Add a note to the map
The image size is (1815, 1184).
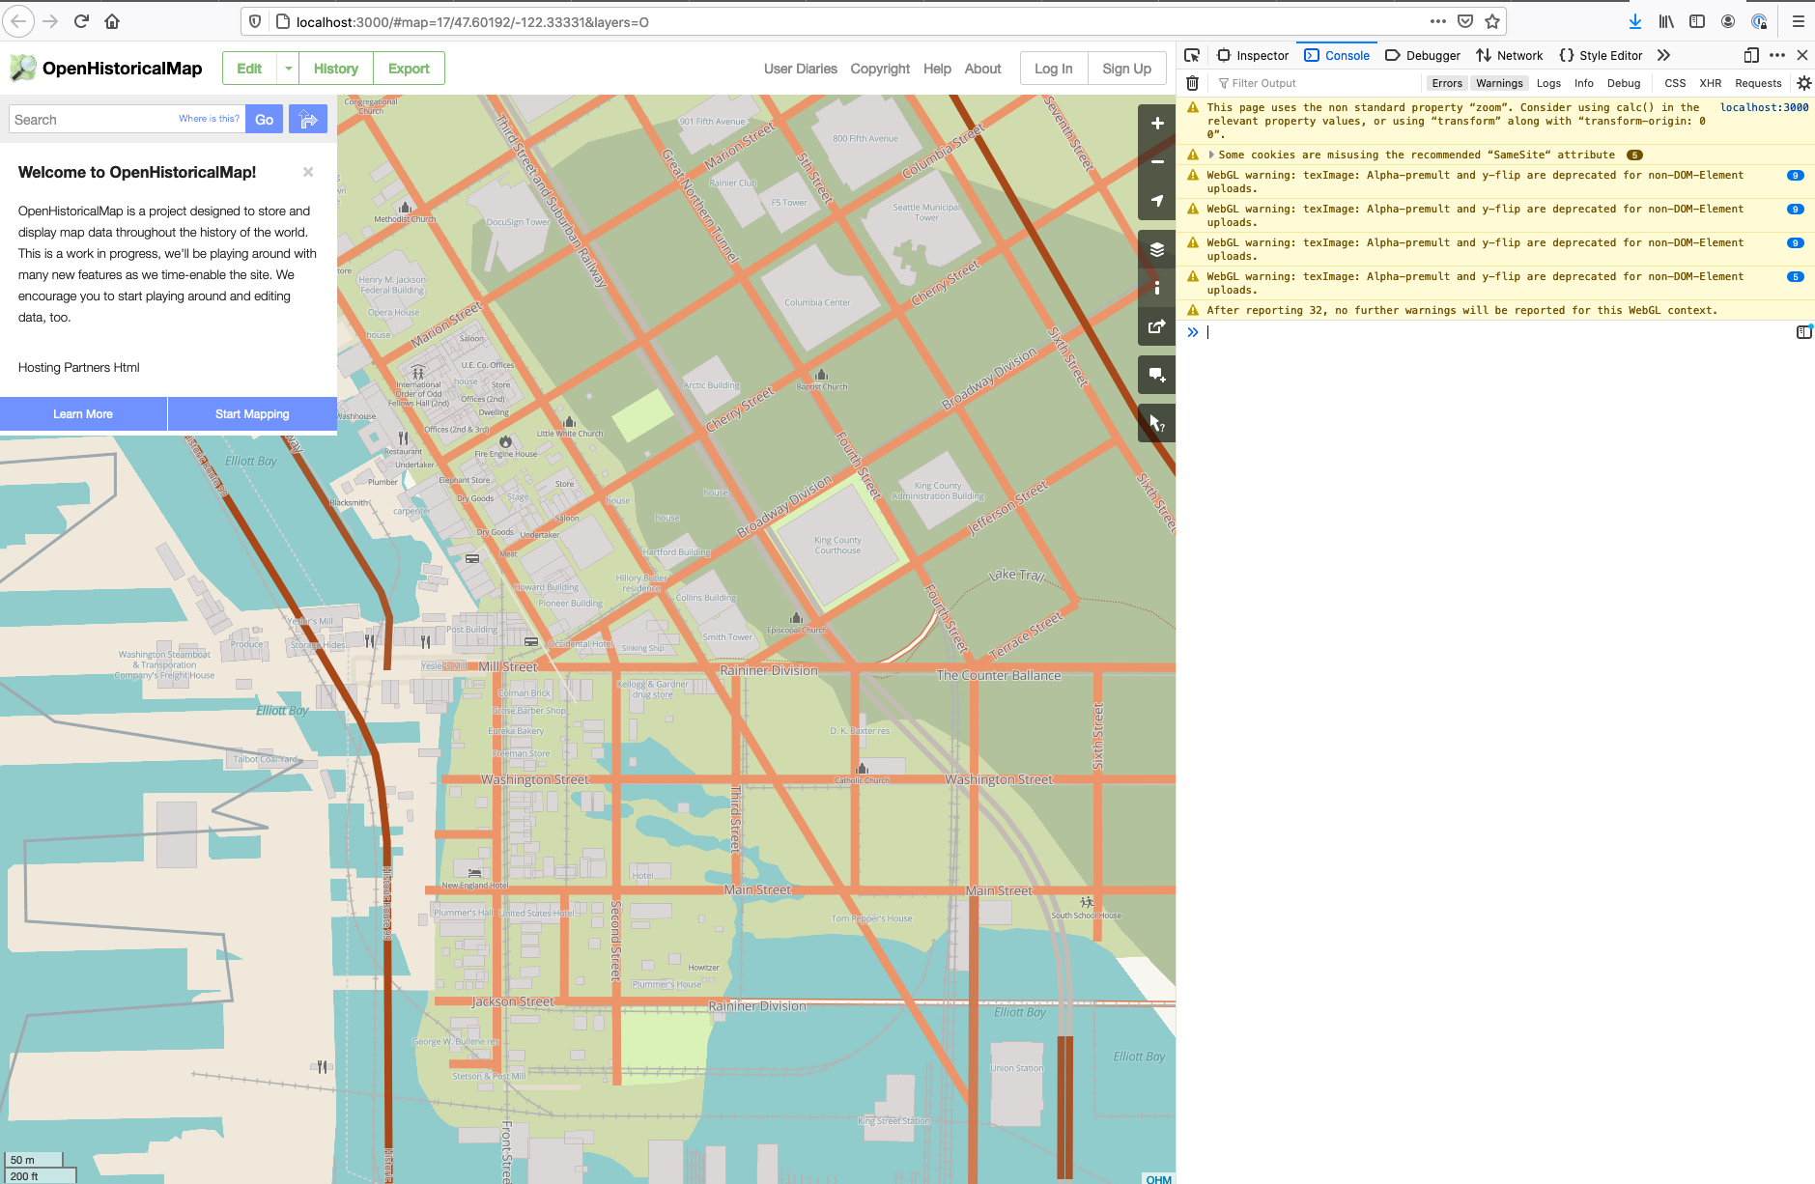(x=1156, y=375)
